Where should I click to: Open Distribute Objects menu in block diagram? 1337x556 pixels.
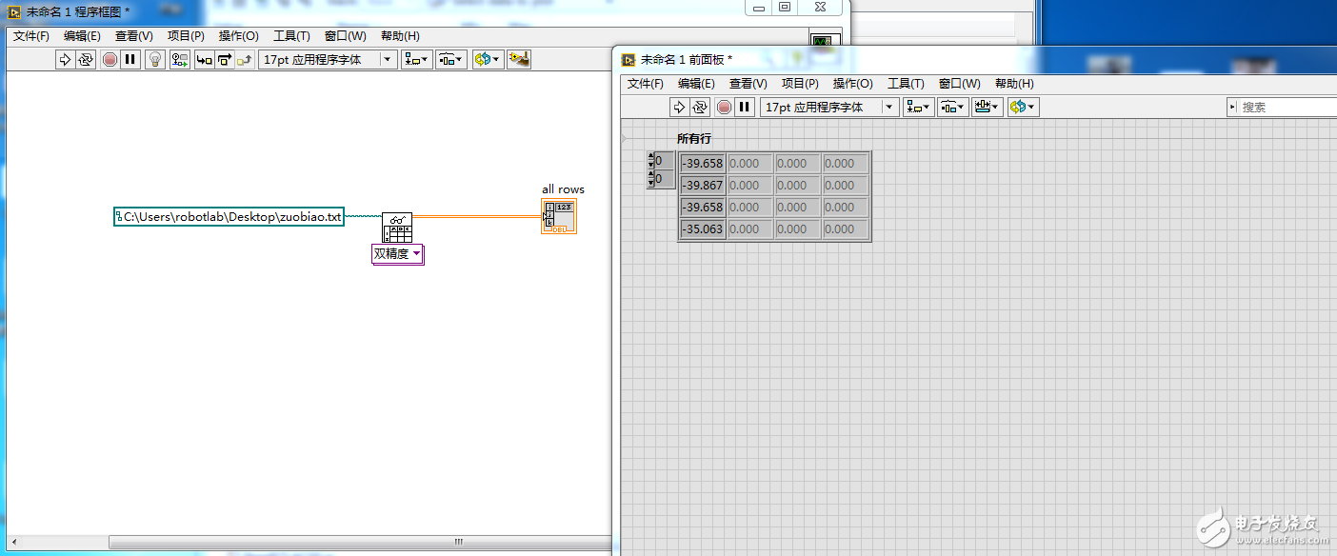point(450,59)
